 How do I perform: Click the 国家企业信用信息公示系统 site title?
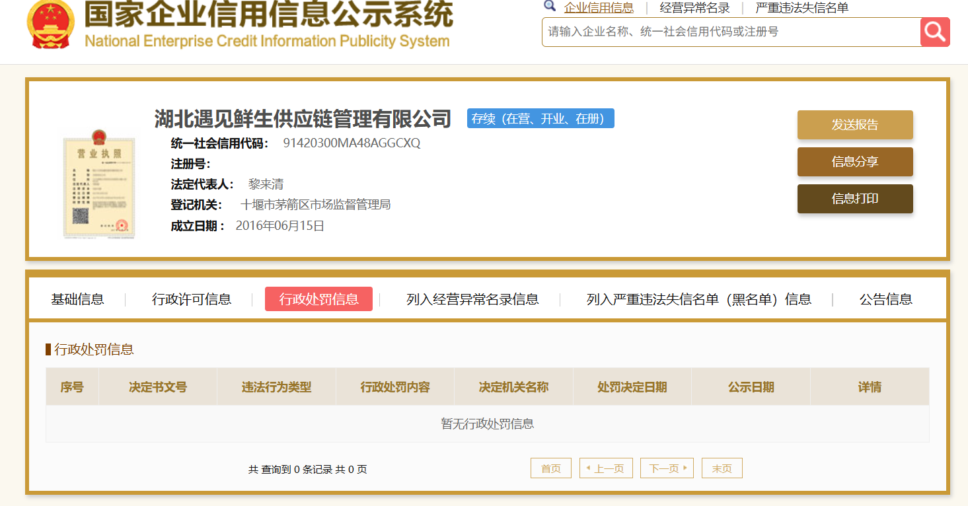[269, 13]
